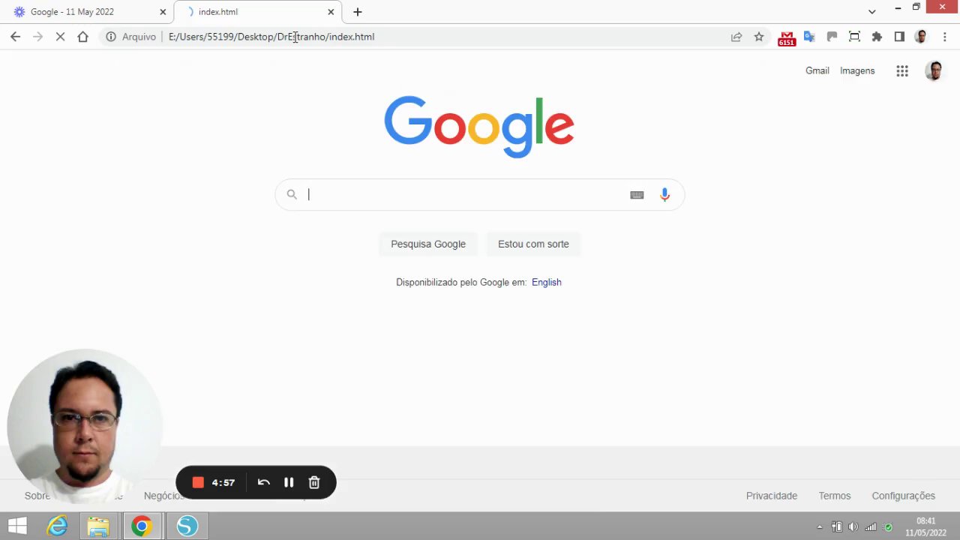Open the flag-shaped extension icon
This screenshot has height=540, width=960.
coord(832,37)
